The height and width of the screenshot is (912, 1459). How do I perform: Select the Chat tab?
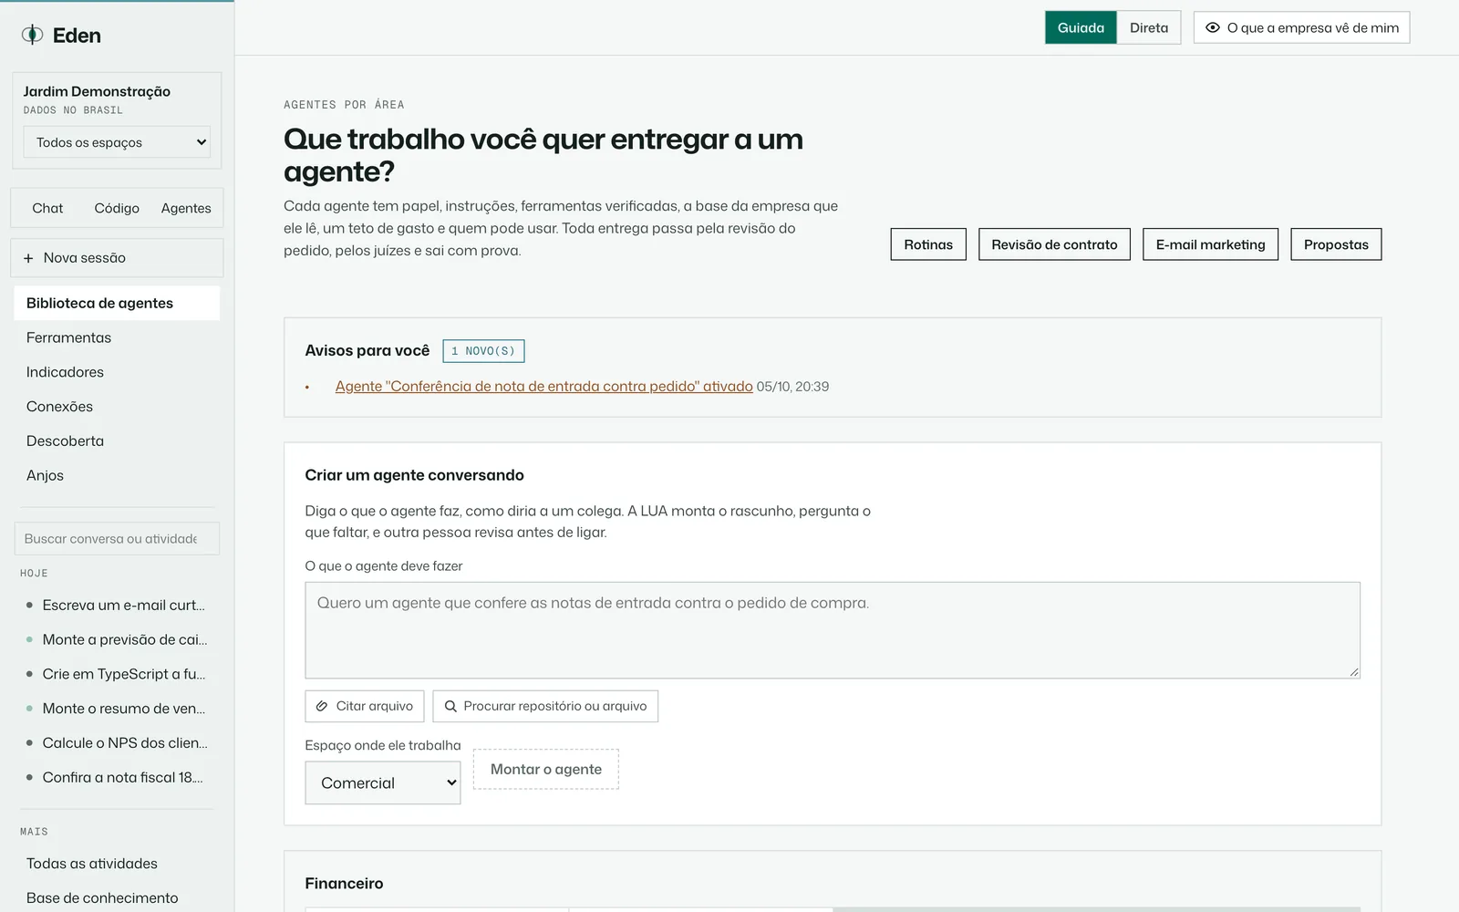47,208
